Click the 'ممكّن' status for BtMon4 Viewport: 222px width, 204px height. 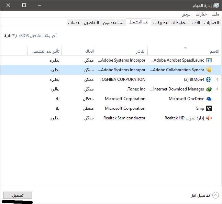[89, 79]
